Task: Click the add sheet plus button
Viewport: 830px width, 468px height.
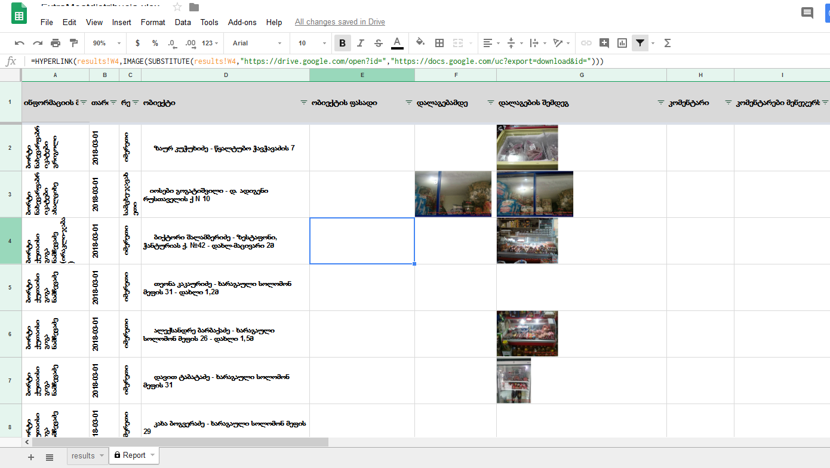Action: coord(31,457)
